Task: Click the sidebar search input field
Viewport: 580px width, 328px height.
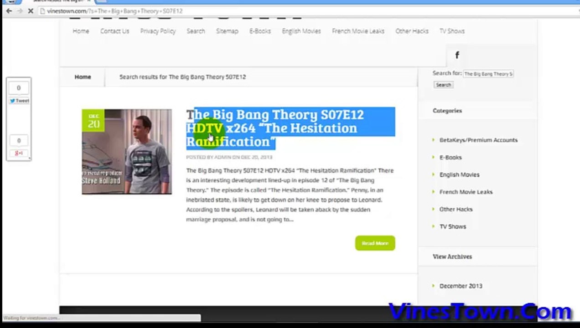Action: [x=488, y=74]
